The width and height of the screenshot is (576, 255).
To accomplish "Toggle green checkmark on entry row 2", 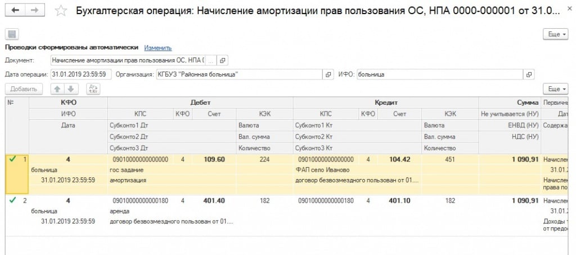I will 12,200.
